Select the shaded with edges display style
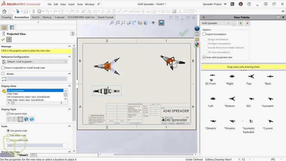The image size is (286, 161). click(x=26, y=119)
